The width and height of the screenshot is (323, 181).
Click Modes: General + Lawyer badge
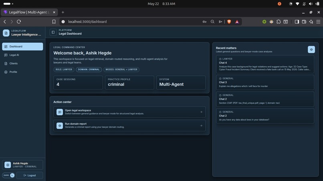[x=121, y=70]
